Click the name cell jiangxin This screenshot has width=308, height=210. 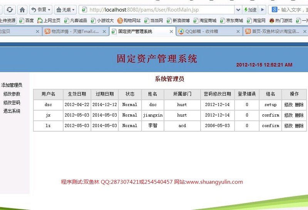pyautogui.click(x=153, y=115)
